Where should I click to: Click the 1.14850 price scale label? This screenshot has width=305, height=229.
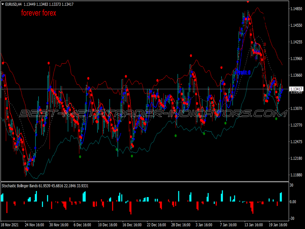click(x=296, y=9)
